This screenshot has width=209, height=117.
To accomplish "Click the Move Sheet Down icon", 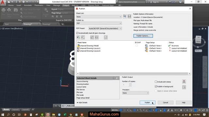I will (97, 37).
